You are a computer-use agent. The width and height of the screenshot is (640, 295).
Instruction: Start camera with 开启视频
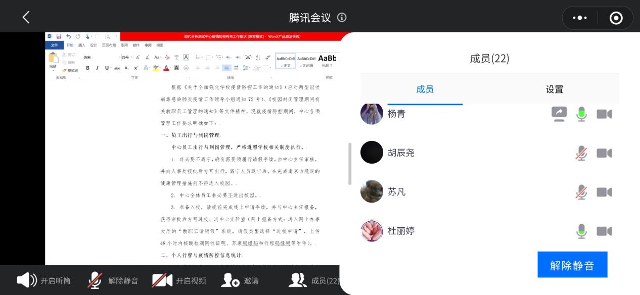pyautogui.click(x=179, y=280)
